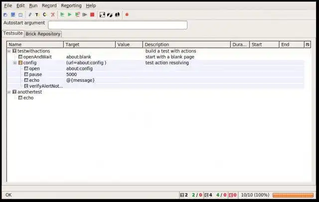Image resolution: width=319 pixels, height=202 pixels.
Task: Collapse the config tree node
Action: (15, 63)
